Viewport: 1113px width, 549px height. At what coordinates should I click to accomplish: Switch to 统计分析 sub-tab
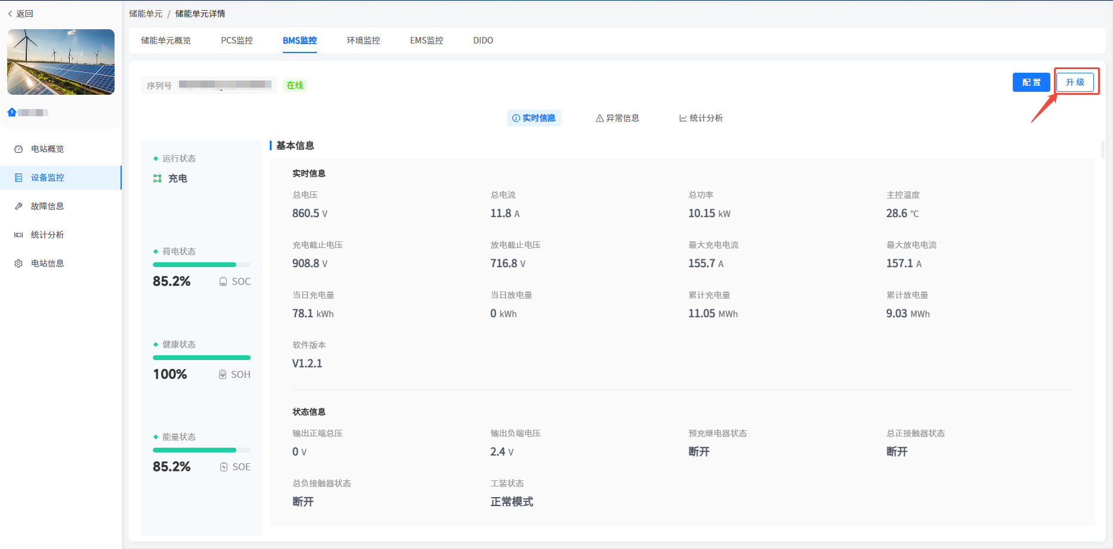pos(701,118)
